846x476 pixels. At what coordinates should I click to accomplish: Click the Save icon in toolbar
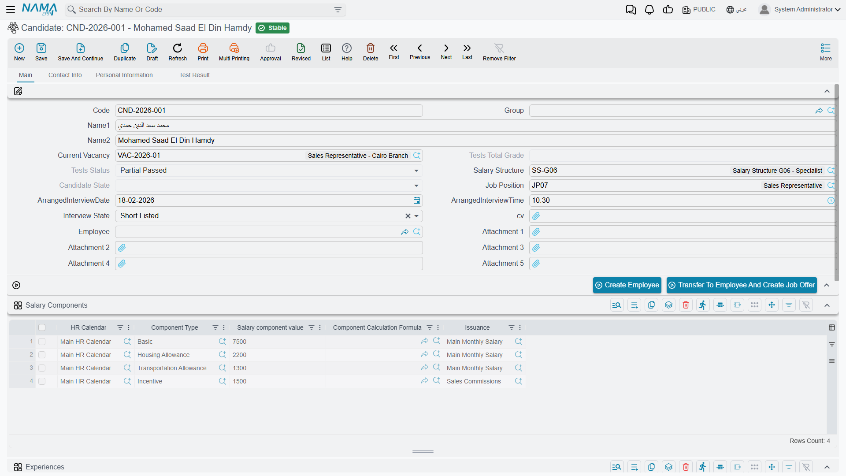click(41, 52)
